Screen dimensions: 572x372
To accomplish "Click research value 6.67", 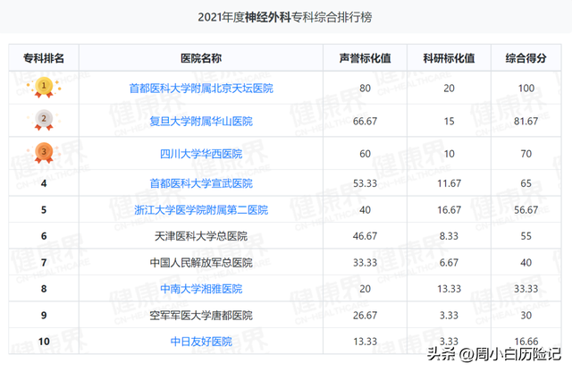I will (x=449, y=263).
